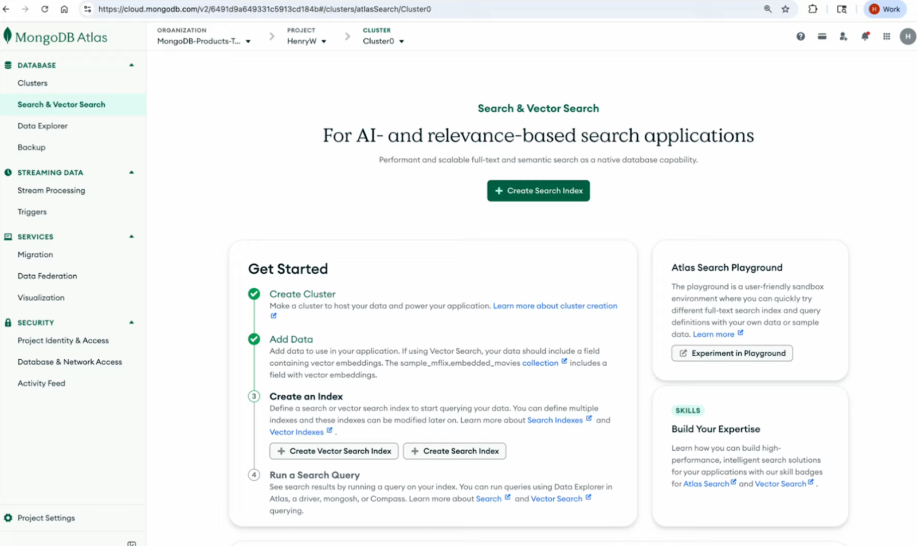Click the external-link icon under Create Cluster text

273,316
